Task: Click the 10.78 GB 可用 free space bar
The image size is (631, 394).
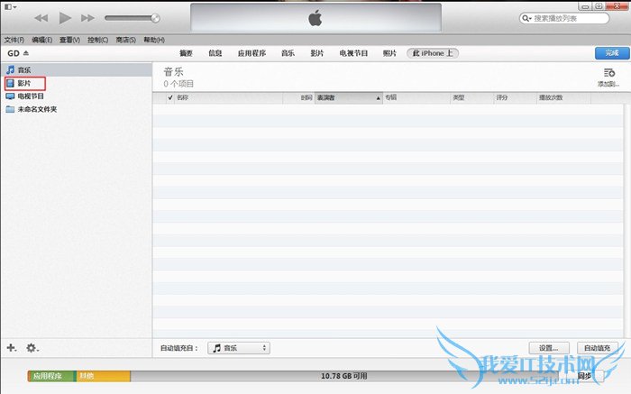Action: point(344,376)
